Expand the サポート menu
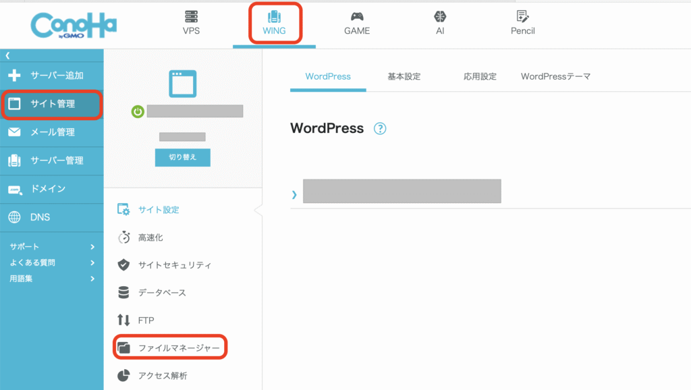The width and height of the screenshot is (691, 390). pyautogui.click(x=52, y=247)
